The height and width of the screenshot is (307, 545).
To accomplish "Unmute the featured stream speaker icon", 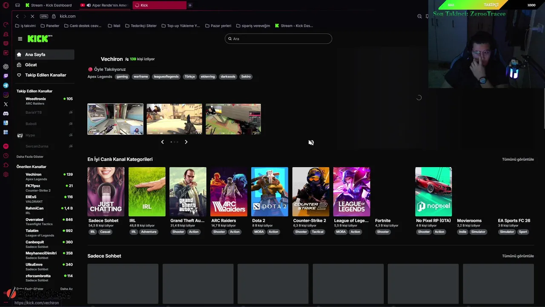I will [311, 142].
